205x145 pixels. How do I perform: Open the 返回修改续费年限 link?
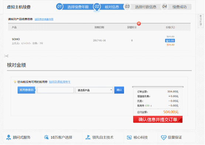click(x=44, y=19)
